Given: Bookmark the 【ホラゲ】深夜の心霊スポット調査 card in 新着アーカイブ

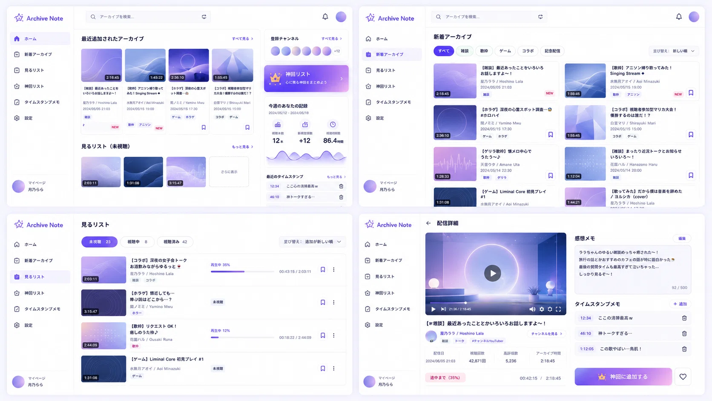Looking at the screenshot, I should [x=551, y=135].
